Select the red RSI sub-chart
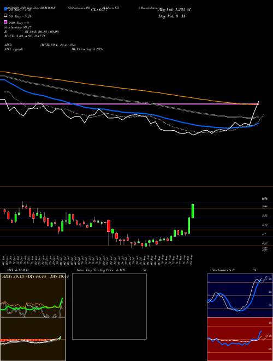 click(x=240, y=339)
